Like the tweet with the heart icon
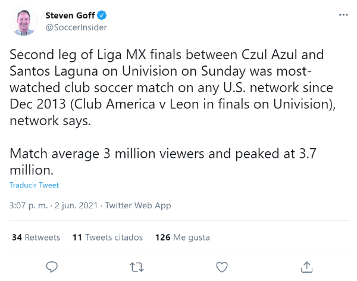 pyautogui.click(x=222, y=266)
